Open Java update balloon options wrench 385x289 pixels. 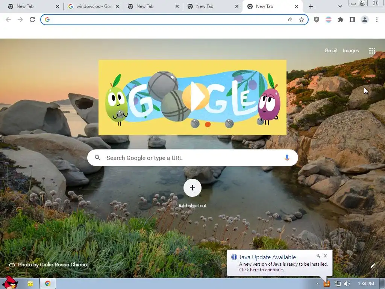(318, 256)
